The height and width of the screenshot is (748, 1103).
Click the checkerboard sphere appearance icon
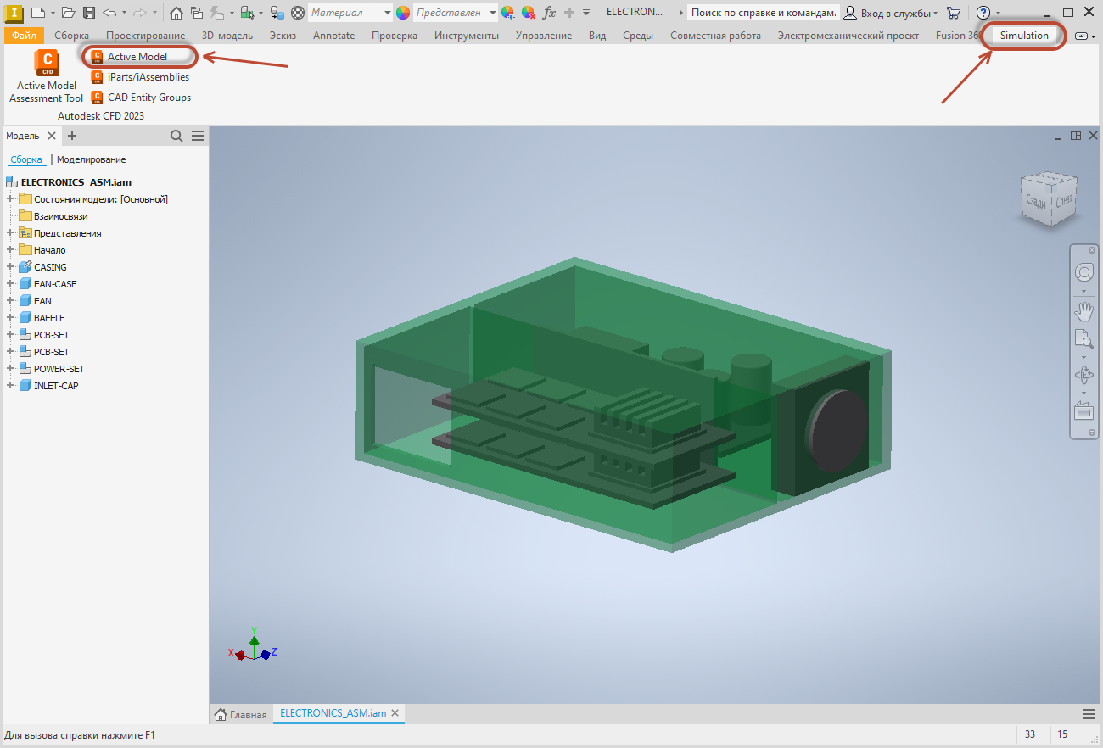pyautogui.click(x=298, y=13)
